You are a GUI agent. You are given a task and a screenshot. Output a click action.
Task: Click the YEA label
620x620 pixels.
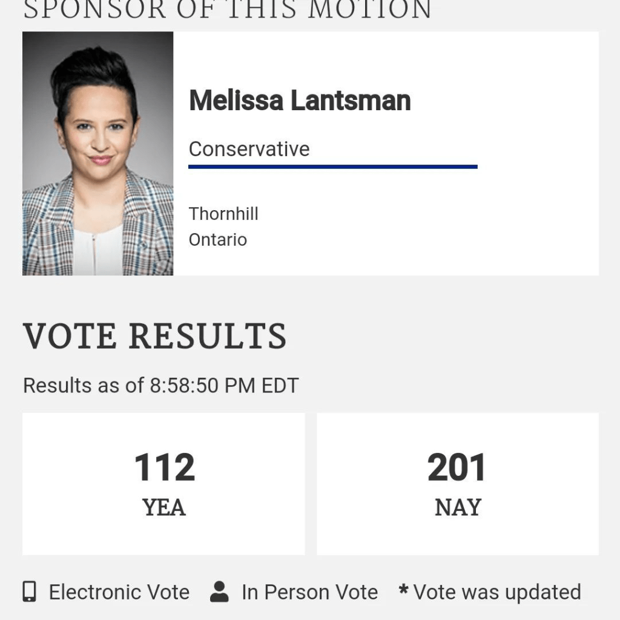164,507
